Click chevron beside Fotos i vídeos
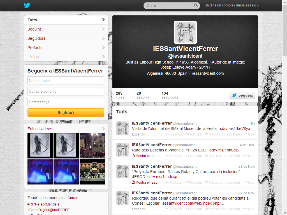This screenshot has height=215, width=287. tap(103, 129)
